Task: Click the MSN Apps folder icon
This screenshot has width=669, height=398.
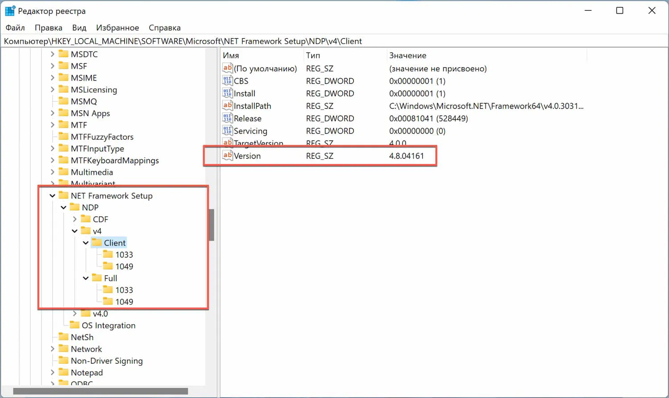Action: [x=64, y=113]
